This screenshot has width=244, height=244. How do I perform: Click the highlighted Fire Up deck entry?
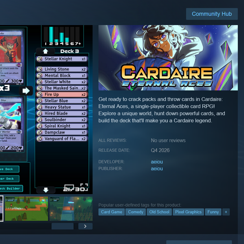(62, 94)
